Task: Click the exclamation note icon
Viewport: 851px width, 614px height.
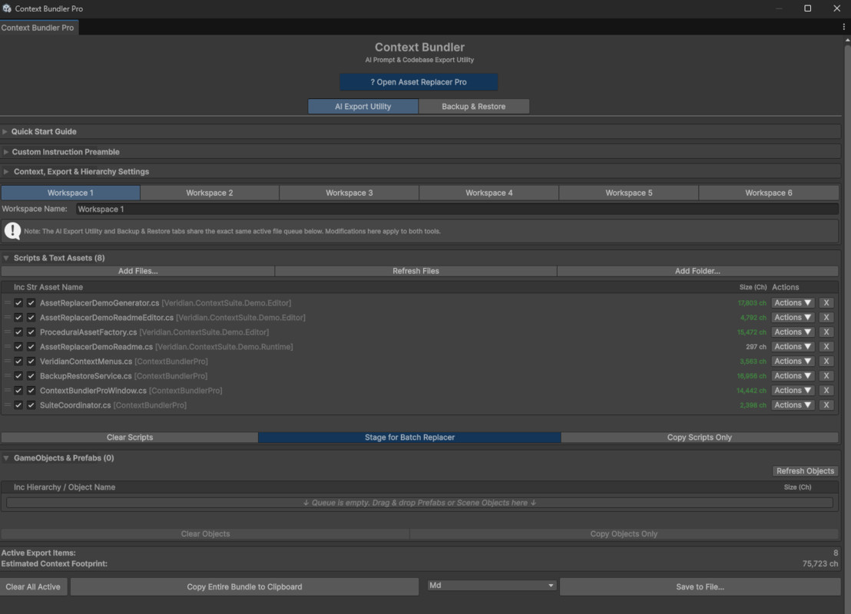Action: pos(12,231)
